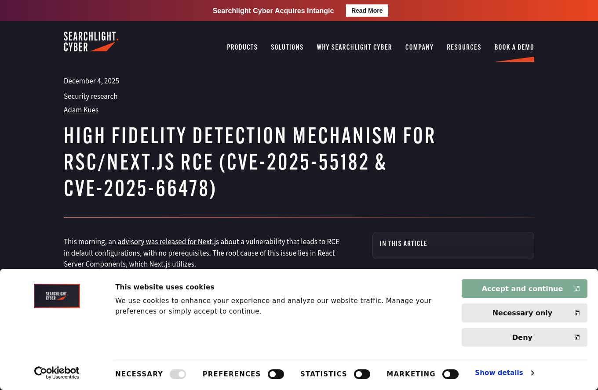Turn on the Marketing cookies toggle

pyautogui.click(x=450, y=374)
